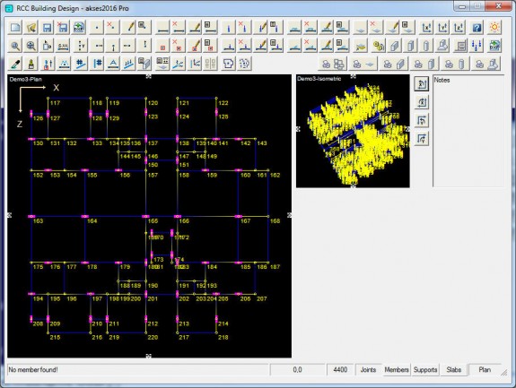Viewport: 516px width, 388px height.
Task: Toggle Supports display in status bar
Action: (x=425, y=370)
